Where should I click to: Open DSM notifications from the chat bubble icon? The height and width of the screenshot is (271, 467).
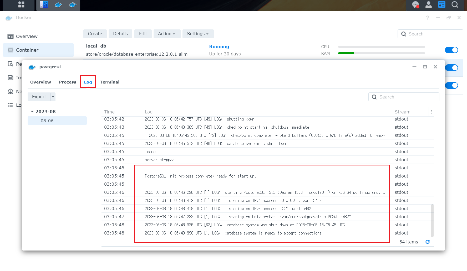pos(415,4)
